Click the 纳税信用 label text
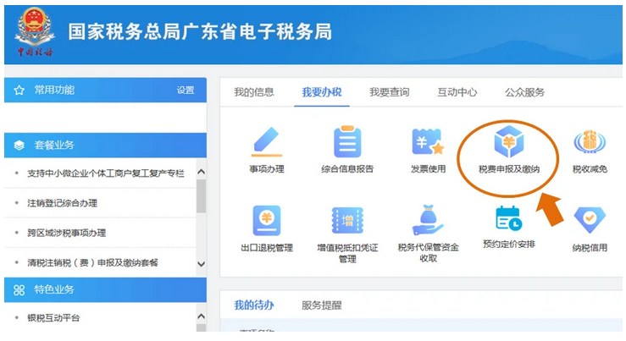626x341 pixels. (590, 248)
